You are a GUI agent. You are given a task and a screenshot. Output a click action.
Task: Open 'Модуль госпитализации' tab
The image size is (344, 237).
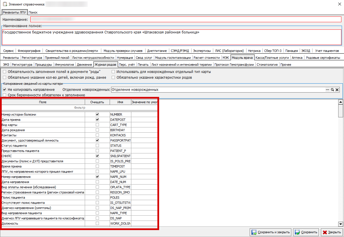click(x=173, y=58)
